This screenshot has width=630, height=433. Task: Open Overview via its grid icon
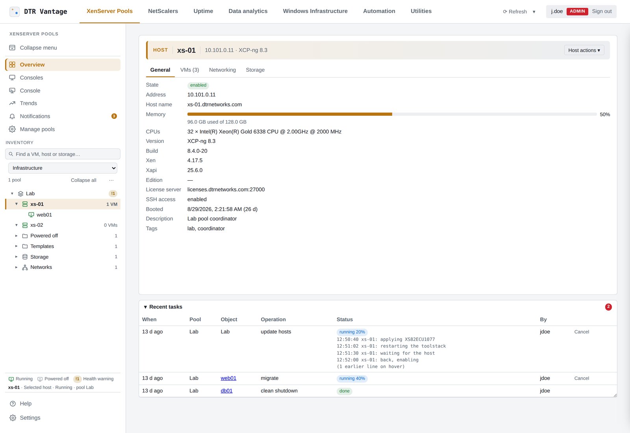click(12, 65)
